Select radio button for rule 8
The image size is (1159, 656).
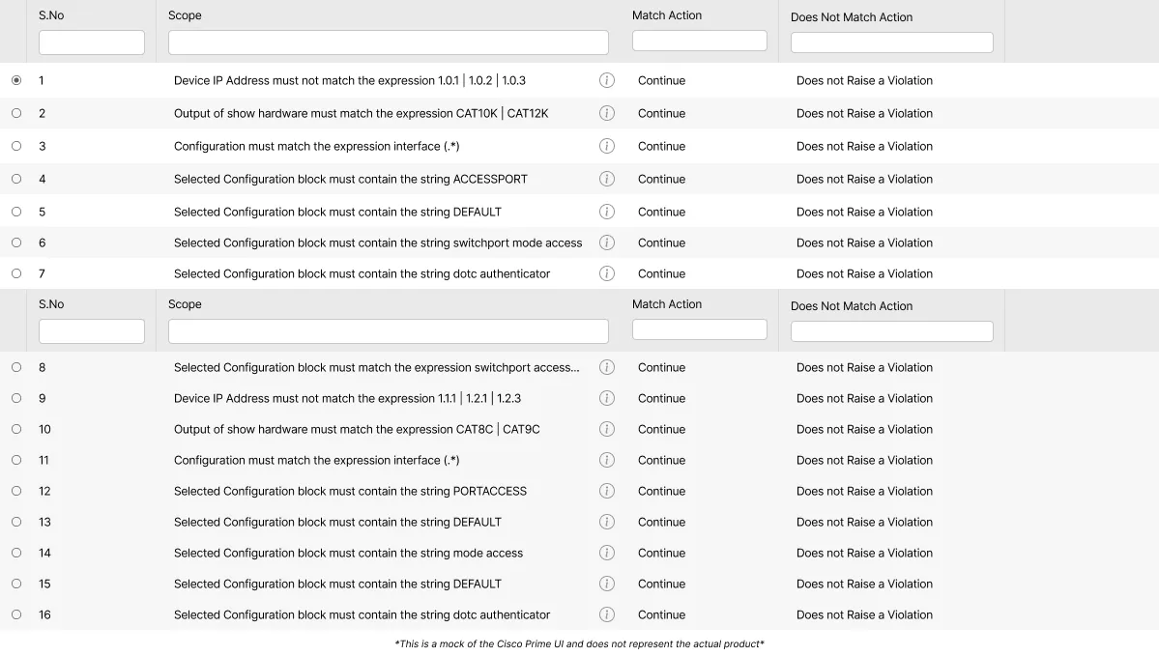coord(16,367)
